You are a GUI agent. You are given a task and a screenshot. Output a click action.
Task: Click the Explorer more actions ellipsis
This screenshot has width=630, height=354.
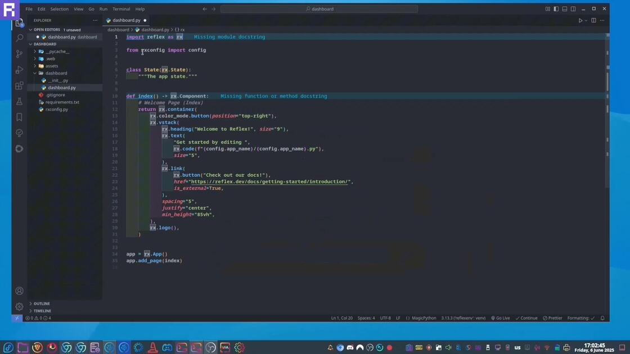(x=95, y=20)
